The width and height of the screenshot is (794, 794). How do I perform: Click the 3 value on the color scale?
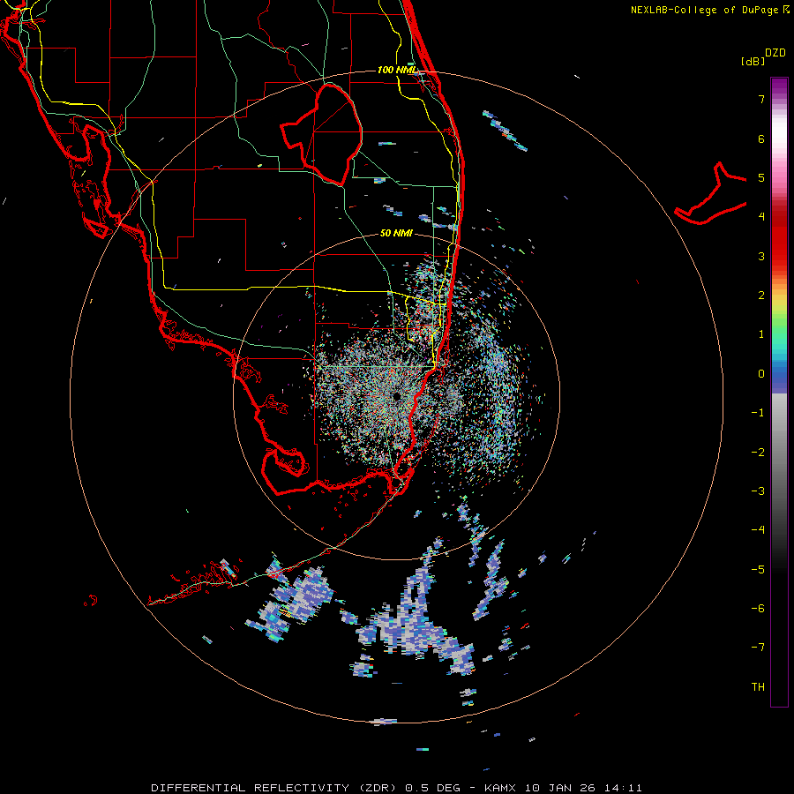[x=761, y=256]
